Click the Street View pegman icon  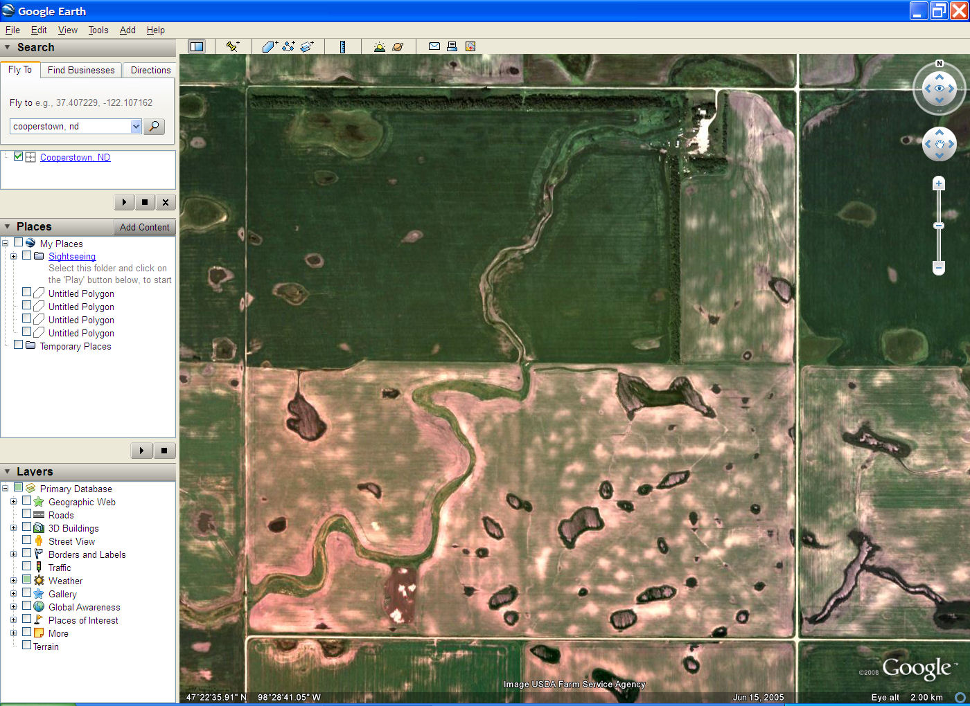click(39, 541)
